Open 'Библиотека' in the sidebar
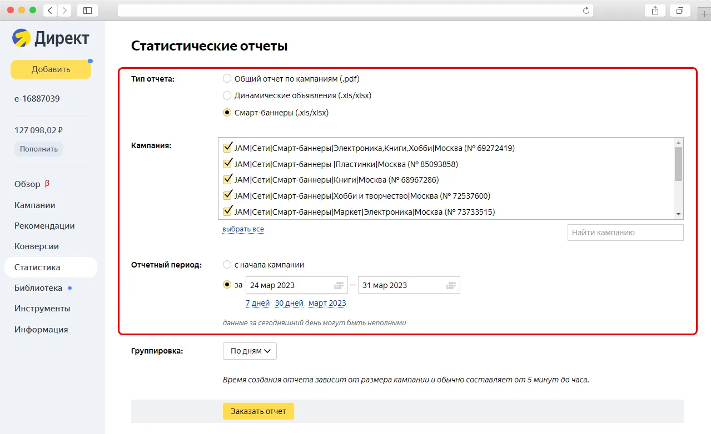711x434 pixels. pos(38,288)
